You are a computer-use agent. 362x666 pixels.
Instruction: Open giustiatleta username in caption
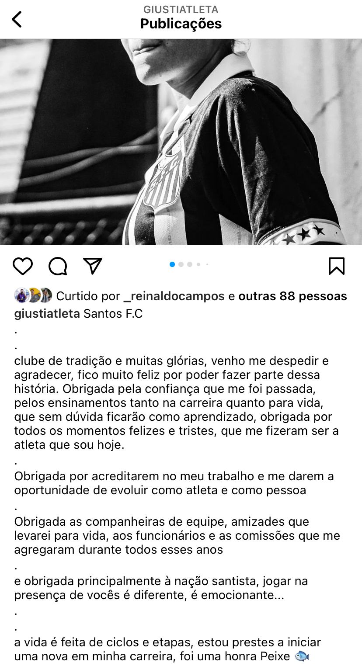tap(47, 314)
